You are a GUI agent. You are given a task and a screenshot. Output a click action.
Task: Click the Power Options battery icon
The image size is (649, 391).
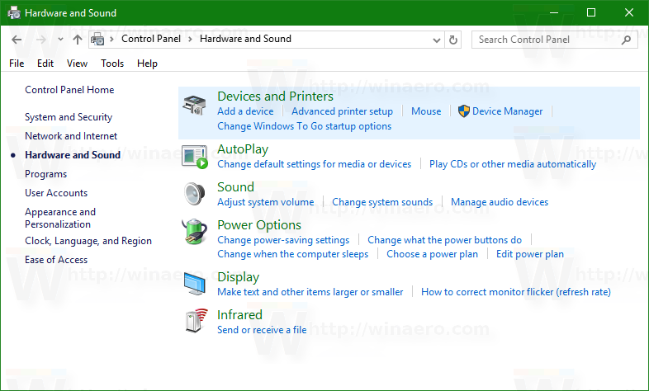(x=194, y=232)
